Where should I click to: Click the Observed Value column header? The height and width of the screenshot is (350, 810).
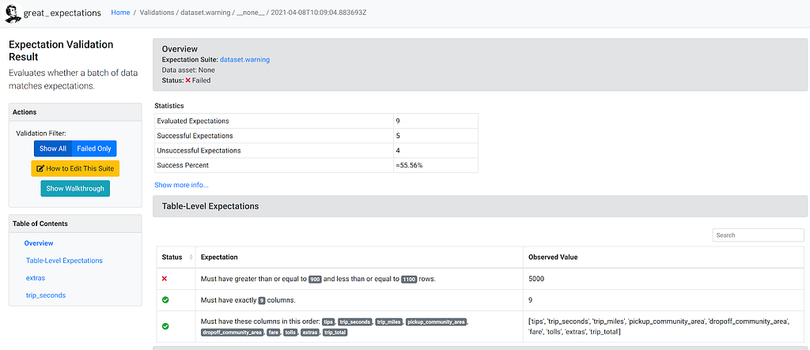[x=553, y=257]
